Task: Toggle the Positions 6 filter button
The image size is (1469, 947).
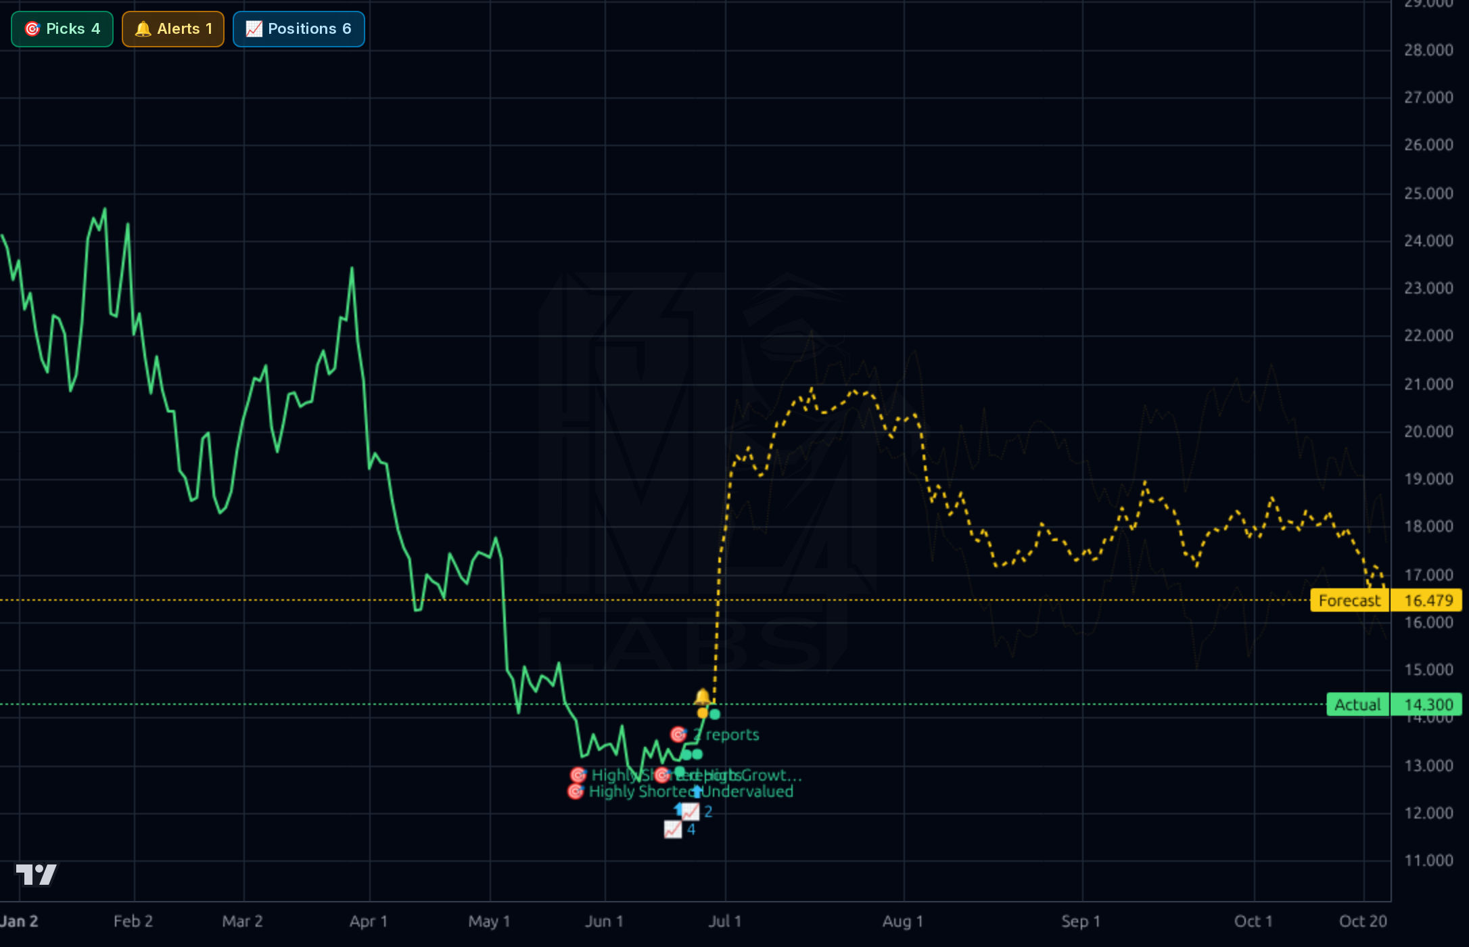Action: 299,29
